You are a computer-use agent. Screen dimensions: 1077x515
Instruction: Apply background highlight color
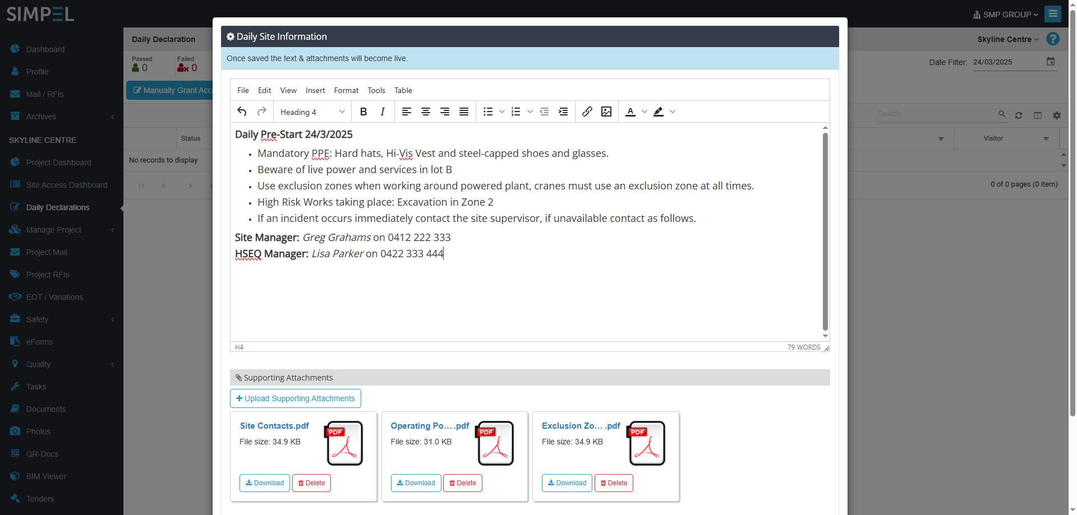659,112
